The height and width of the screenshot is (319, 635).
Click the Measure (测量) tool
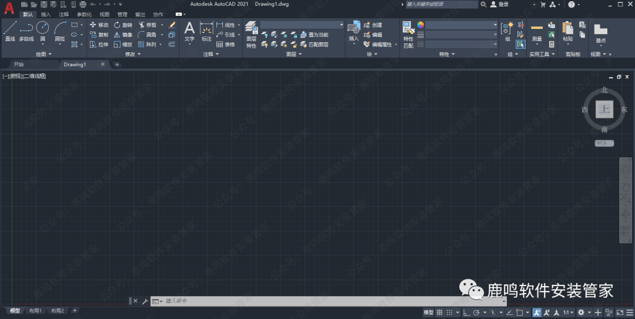click(x=536, y=32)
